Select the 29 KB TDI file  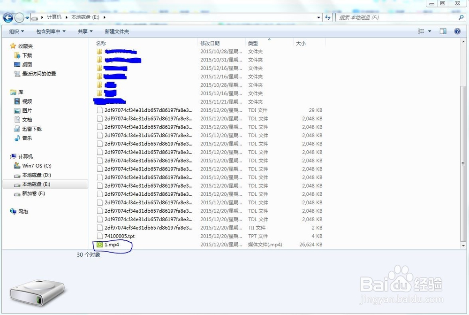click(x=209, y=110)
